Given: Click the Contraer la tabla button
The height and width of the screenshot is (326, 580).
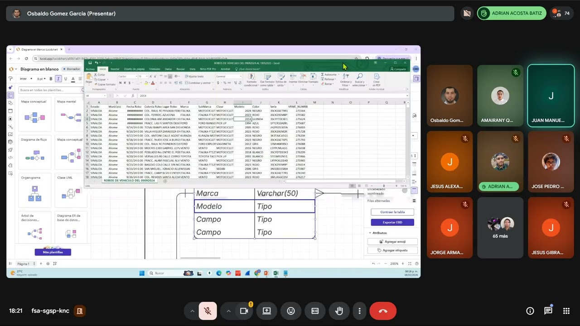Looking at the screenshot, I should click(x=392, y=212).
